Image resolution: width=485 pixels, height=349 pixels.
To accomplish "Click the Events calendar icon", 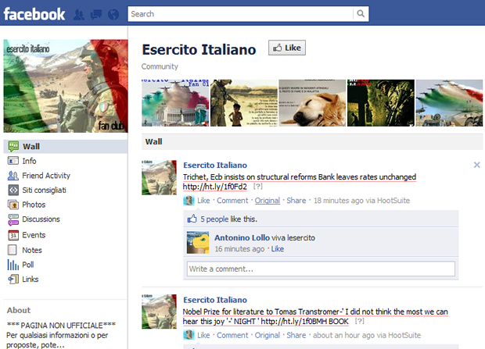I will [x=13, y=235].
